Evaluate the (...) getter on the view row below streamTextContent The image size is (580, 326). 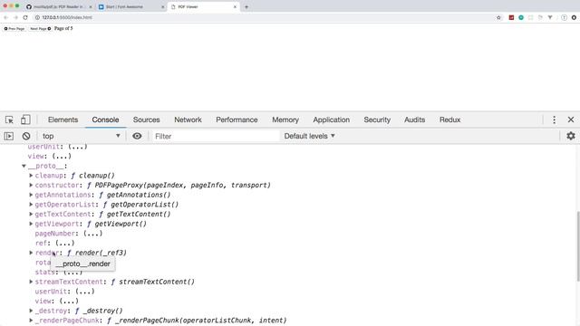69,301
